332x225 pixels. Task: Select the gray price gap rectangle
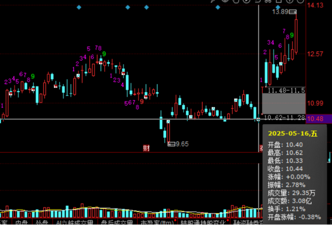click(284, 104)
